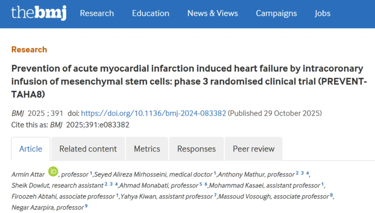The image size is (375, 213).
Task: Click affiliation 5 after Ahmad Monabati
Action: [201, 184]
